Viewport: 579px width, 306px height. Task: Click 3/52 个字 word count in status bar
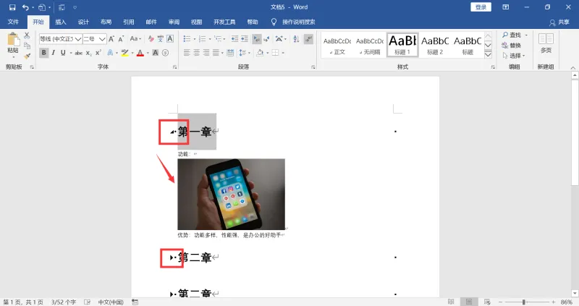coord(64,302)
